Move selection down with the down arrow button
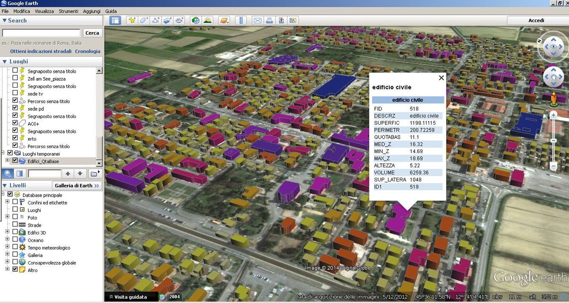Viewport: 569px width, 303px height. [80, 174]
